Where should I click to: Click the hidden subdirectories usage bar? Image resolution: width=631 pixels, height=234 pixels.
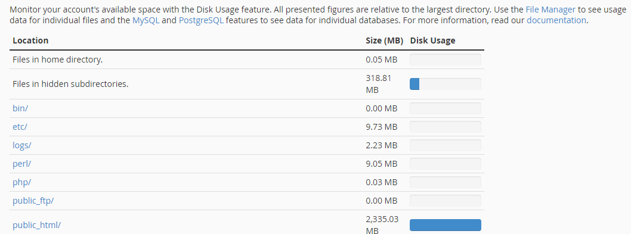[x=445, y=84]
